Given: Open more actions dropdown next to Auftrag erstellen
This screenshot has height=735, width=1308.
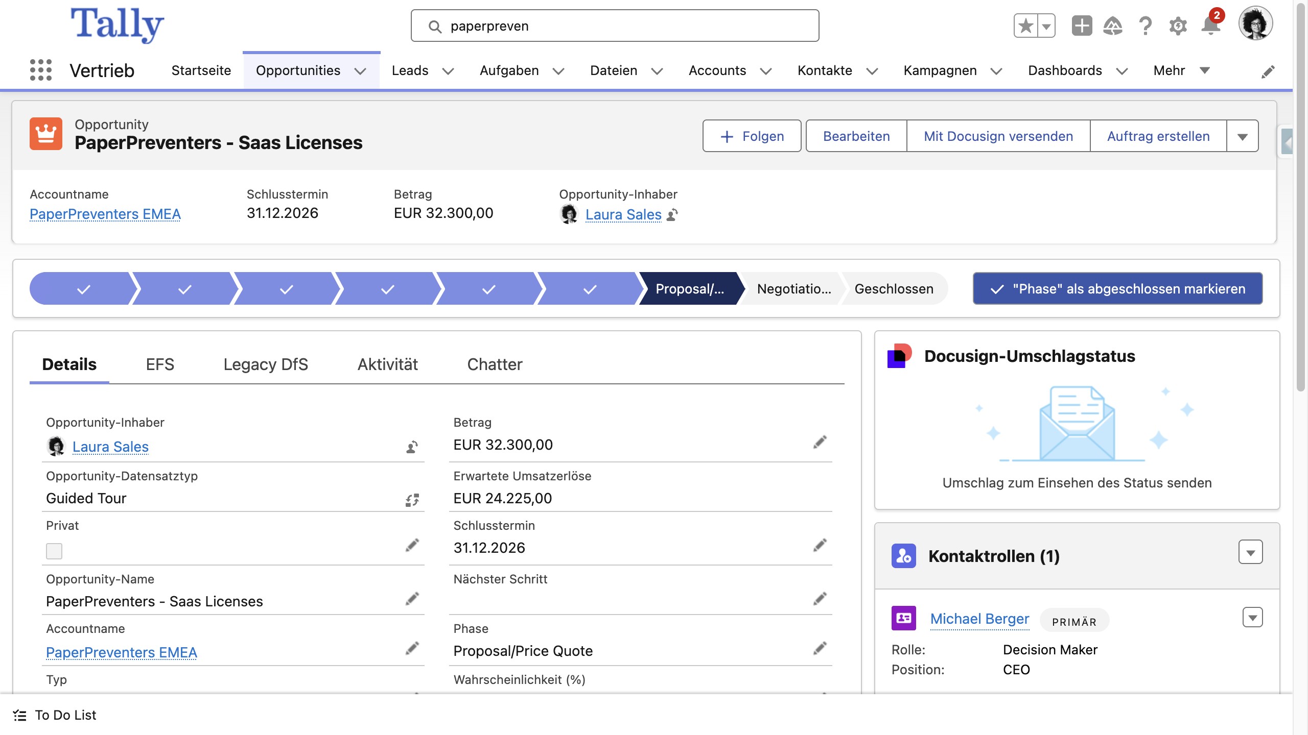Looking at the screenshot, I should pyautogui.click(x=1242, y=136).
